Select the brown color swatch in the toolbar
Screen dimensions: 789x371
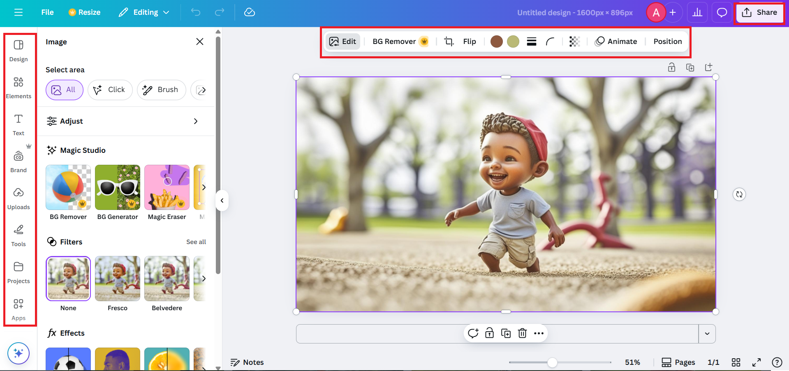[496, 41]
